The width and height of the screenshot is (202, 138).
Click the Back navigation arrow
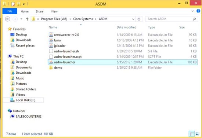click(8, 19)
